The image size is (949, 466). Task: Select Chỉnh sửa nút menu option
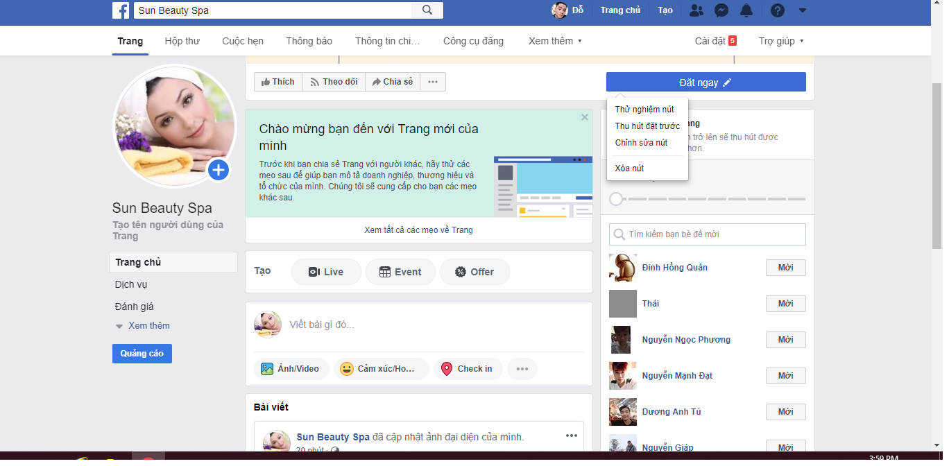(647, 143)
